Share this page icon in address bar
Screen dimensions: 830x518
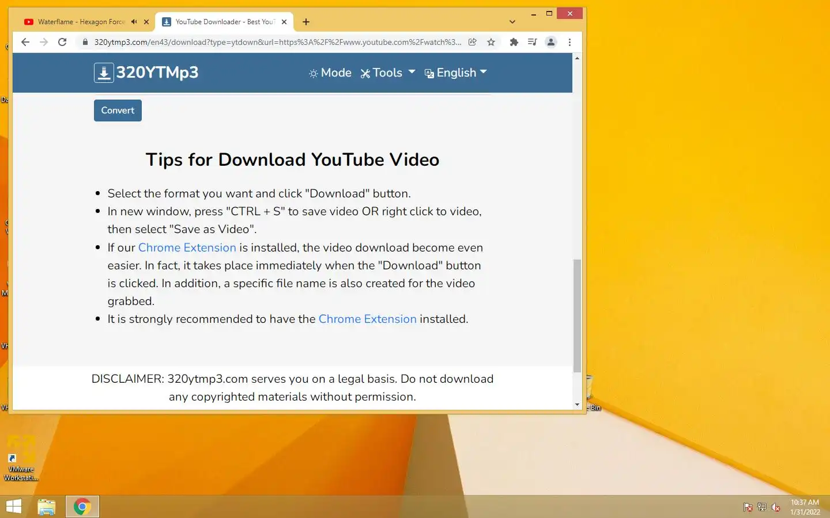coord(473,42)
